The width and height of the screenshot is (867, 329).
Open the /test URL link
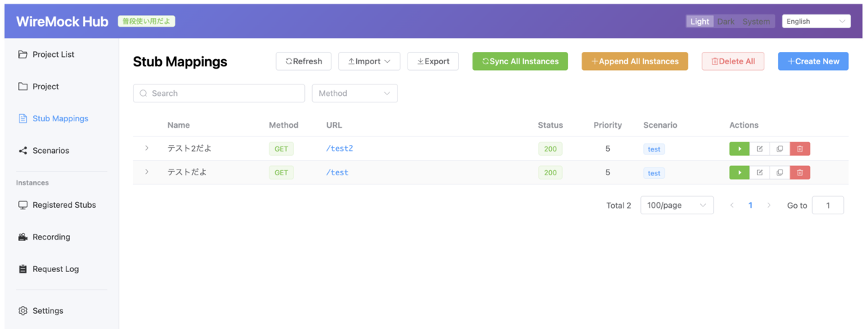tap(337, 172)
